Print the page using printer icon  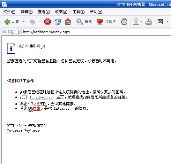[x=149, y=22]
